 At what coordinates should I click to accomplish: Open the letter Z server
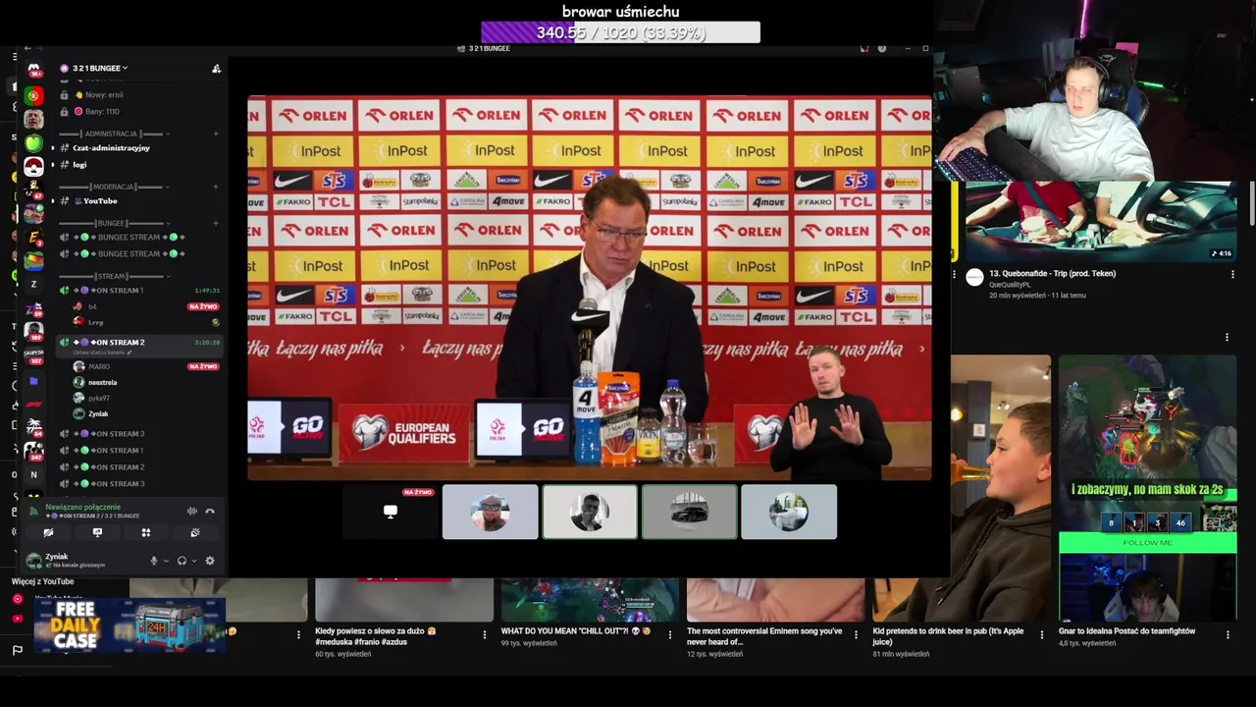click(33, 285)
